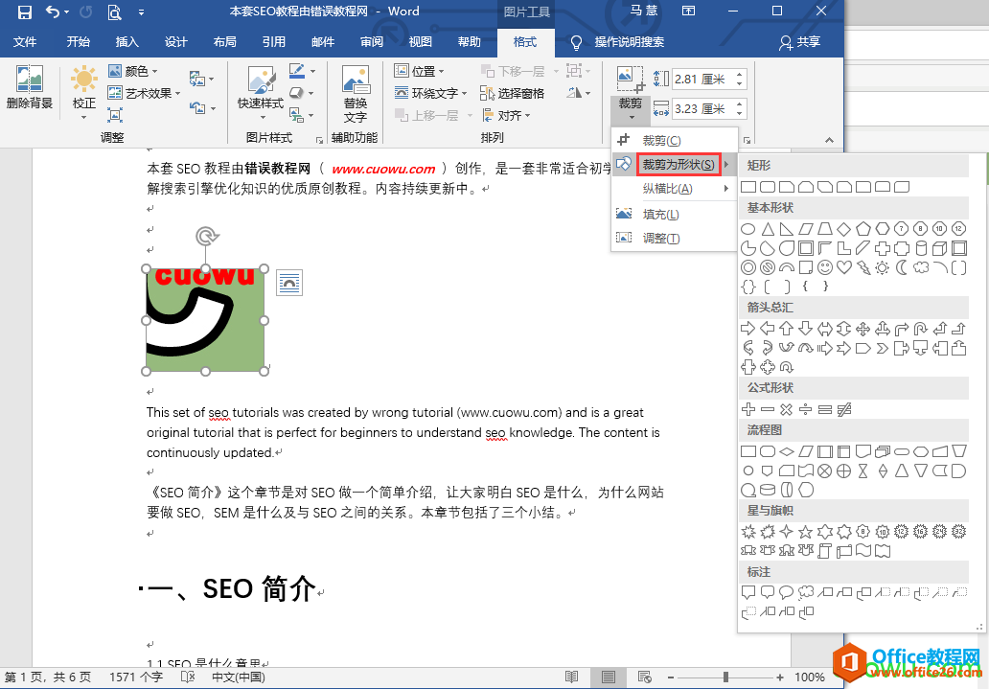Pick the right arrow shape under 箭头总汇

pyautogui.click(x=748, y=328)
